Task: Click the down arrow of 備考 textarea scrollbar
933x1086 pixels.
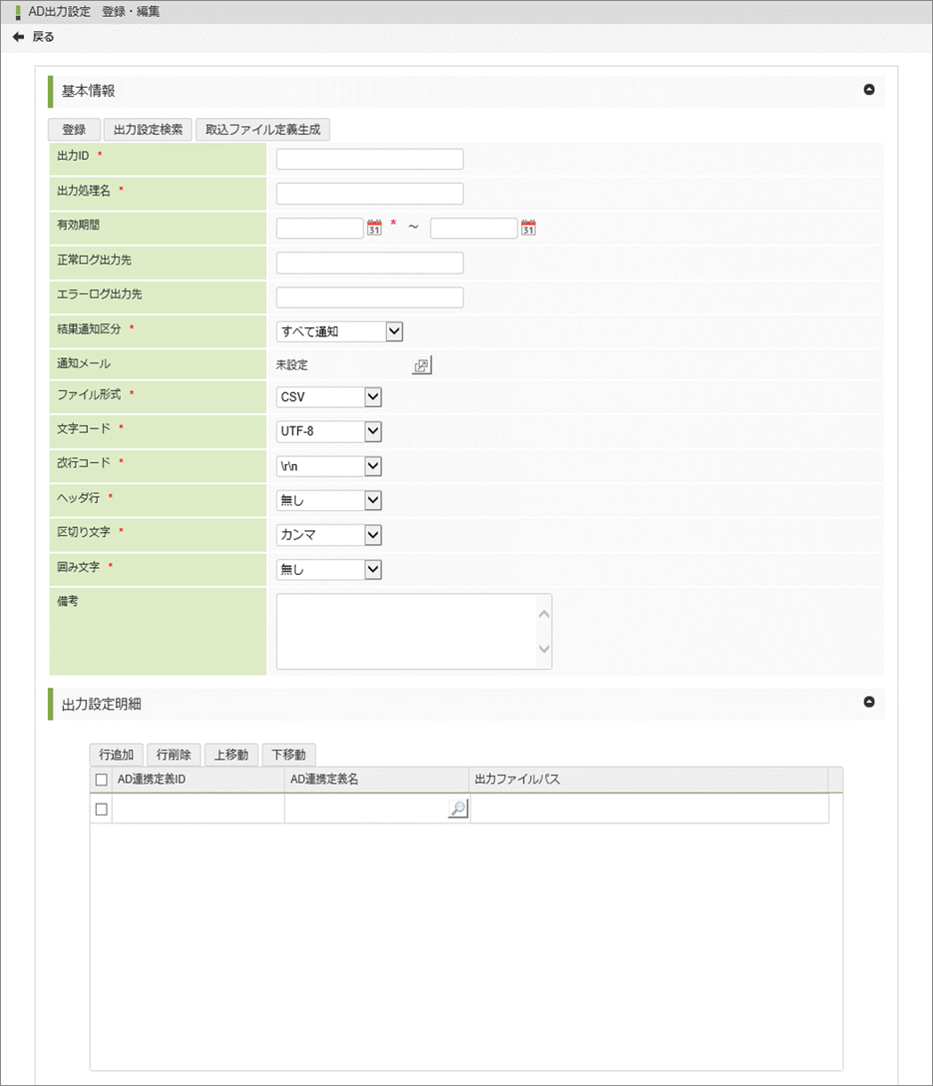Action: [x=544, y=649]
